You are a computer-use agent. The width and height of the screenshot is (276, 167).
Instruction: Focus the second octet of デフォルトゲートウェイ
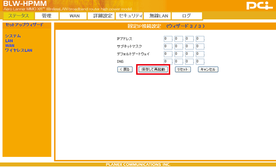pos(178,54)
